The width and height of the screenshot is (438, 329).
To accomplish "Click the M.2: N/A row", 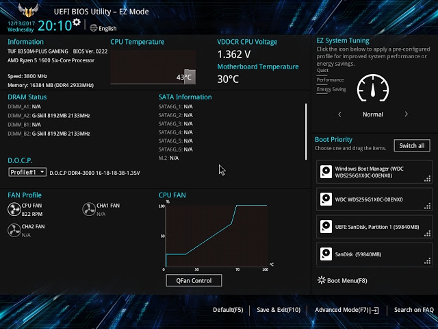I will 168,158.
